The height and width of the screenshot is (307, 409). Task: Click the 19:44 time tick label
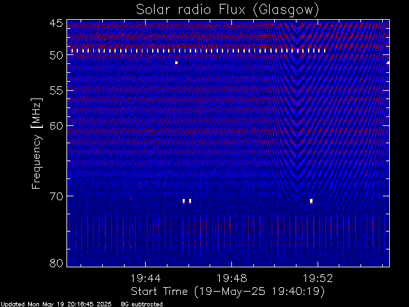146,278
